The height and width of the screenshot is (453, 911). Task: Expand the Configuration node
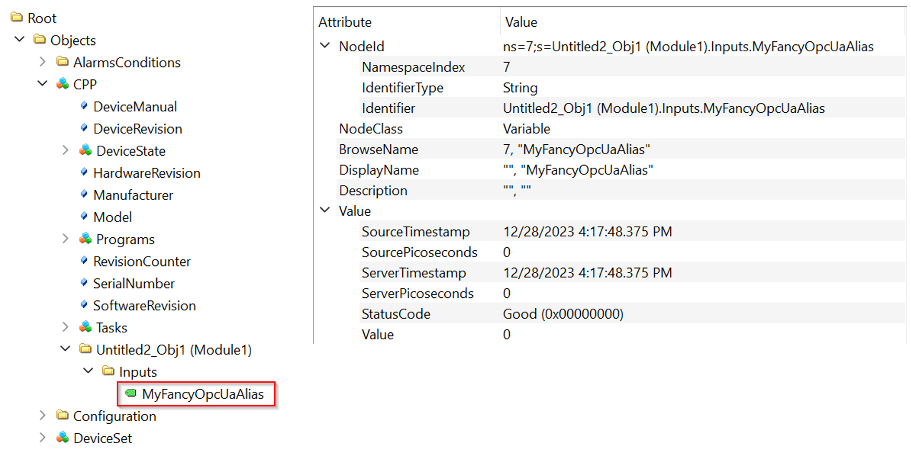click(x=42, y=415)
